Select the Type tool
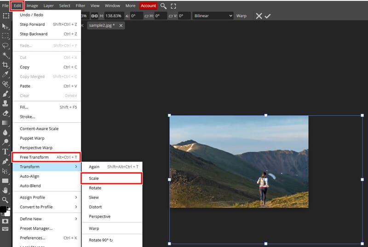The height and width of the screenshot is (247, 368). [5, 151]
